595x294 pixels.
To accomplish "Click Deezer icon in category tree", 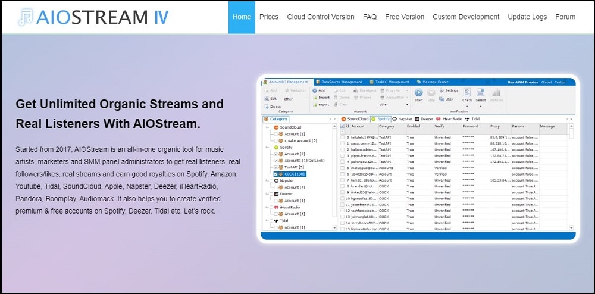I will (x=276, y=194).
